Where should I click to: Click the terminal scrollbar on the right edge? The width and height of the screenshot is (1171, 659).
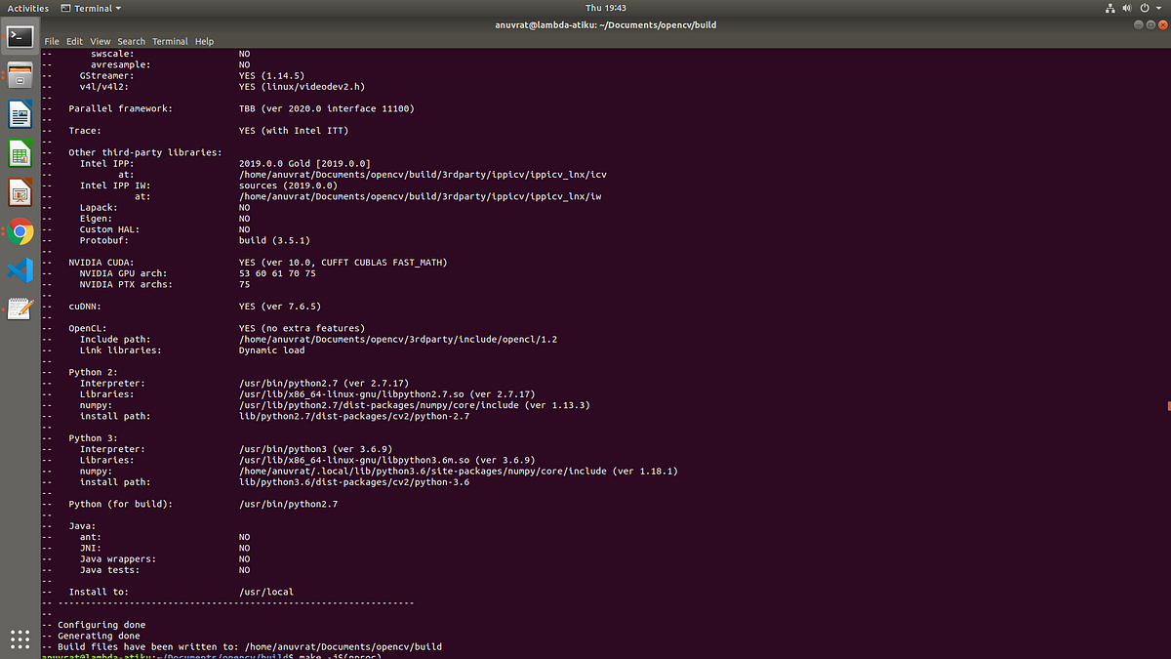pos(1167,404)
